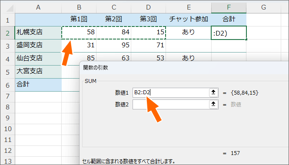
Task: Select column C header
Action: (114, 7)
